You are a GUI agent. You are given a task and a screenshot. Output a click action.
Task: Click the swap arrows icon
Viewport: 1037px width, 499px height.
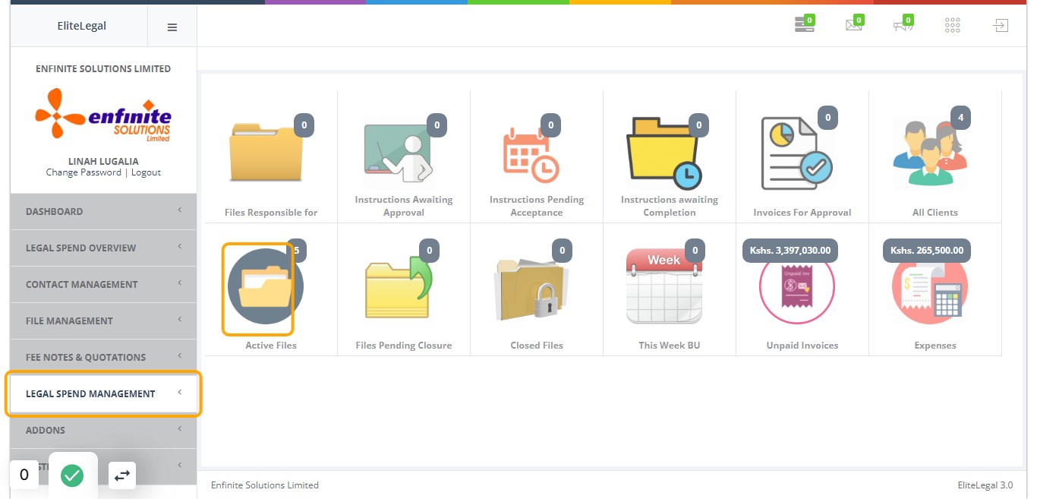click(121, 475)
